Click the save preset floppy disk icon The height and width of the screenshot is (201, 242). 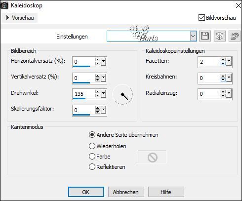(205, 36)
